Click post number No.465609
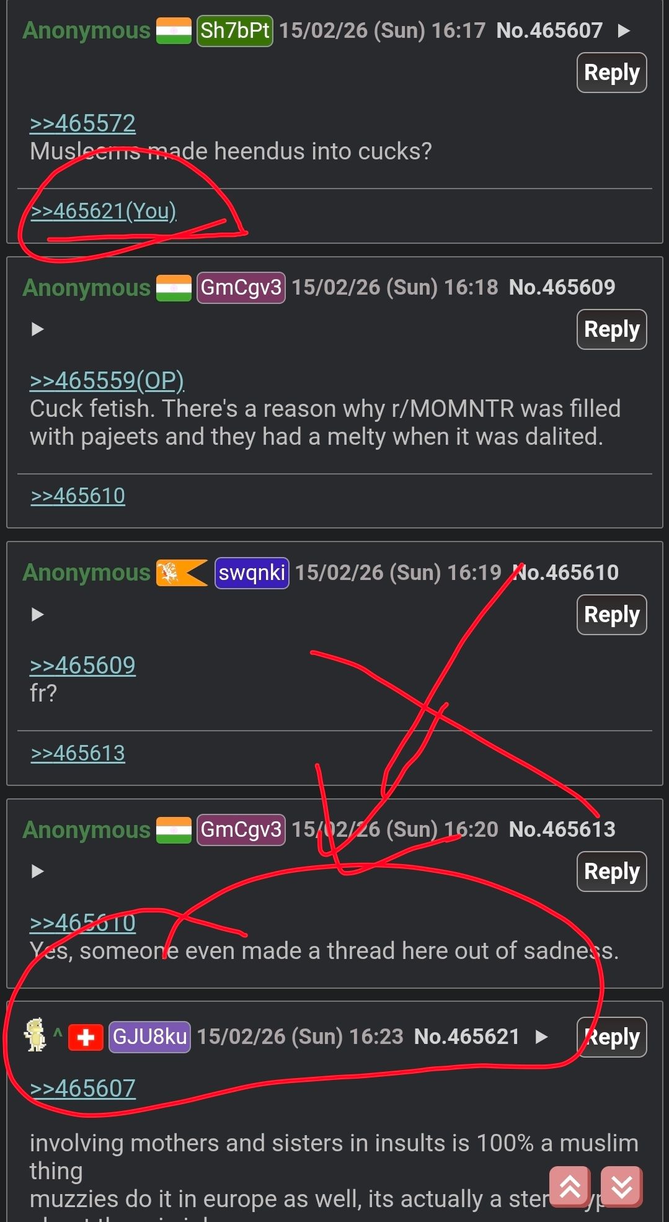Screen dimensions: 669x1222 coord(562,287)
